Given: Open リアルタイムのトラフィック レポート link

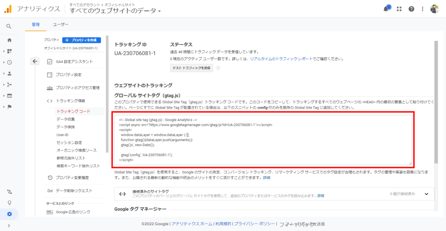Looking at the screenshot, I should click(281, 59).
